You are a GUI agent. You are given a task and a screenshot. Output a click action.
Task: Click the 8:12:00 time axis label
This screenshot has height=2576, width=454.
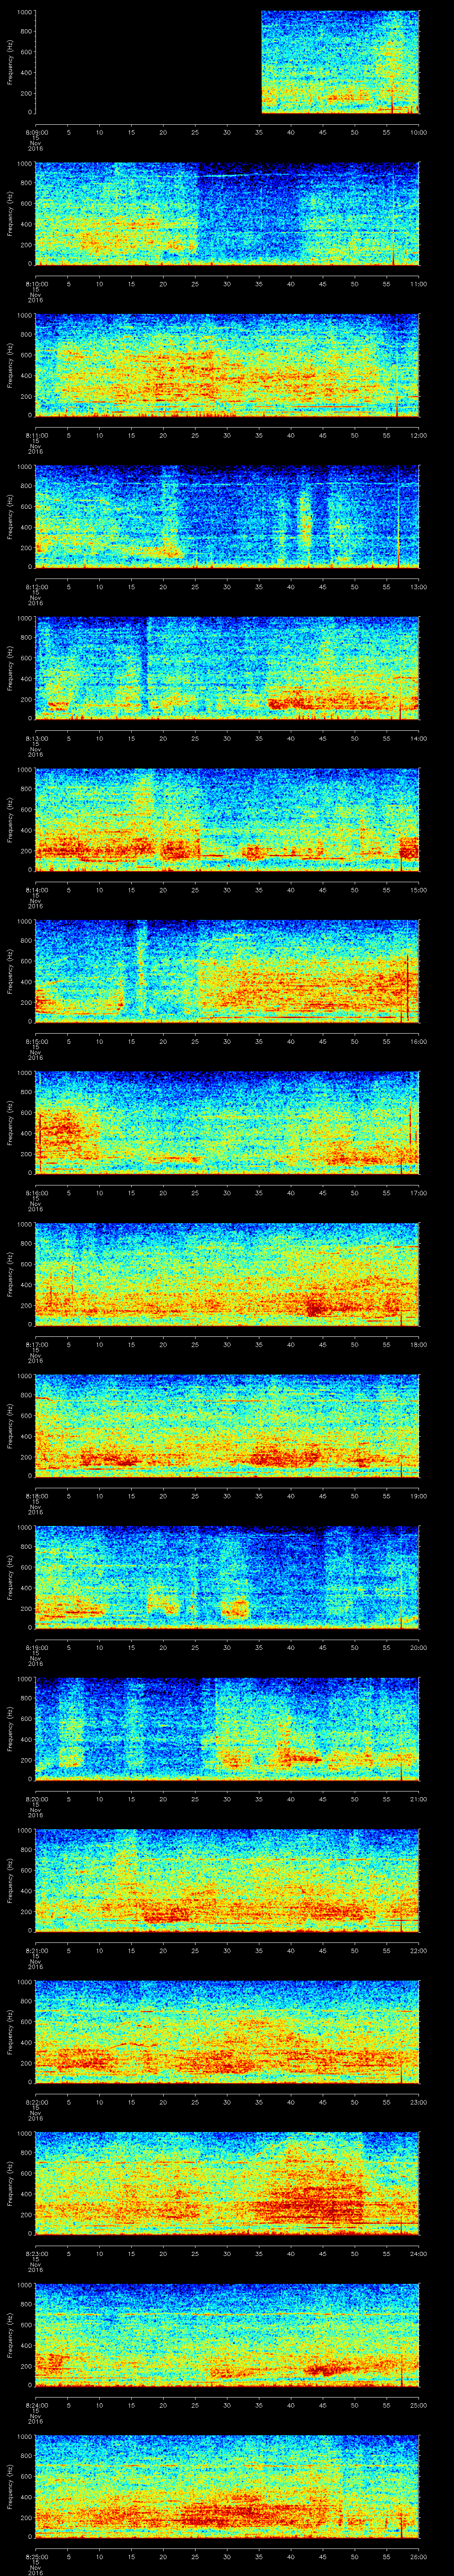(x=36, y=586)
